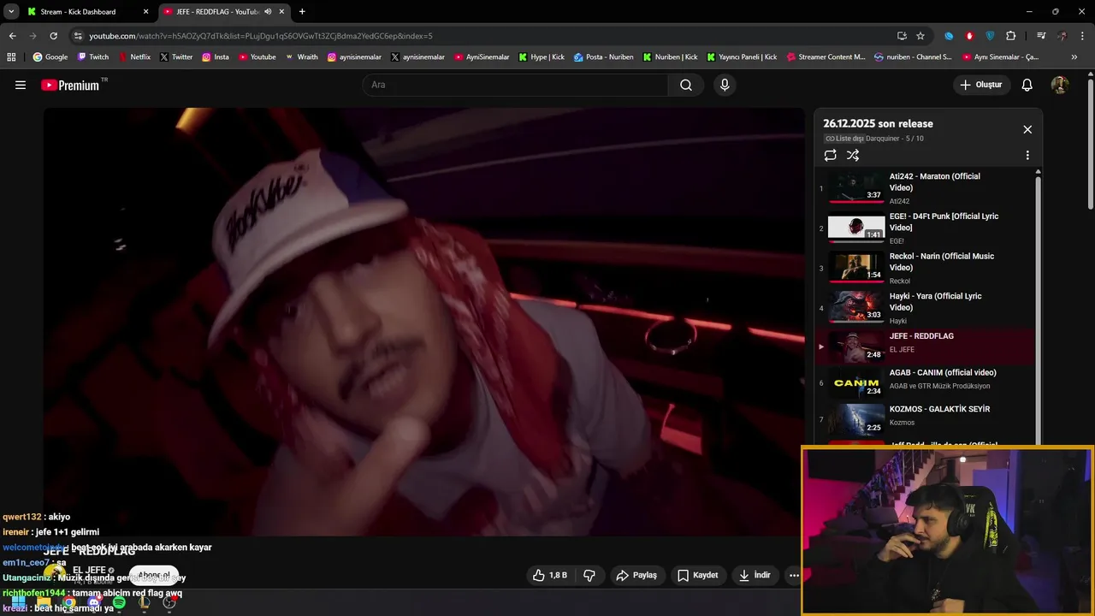Click the video player to pause

point(424,322)
